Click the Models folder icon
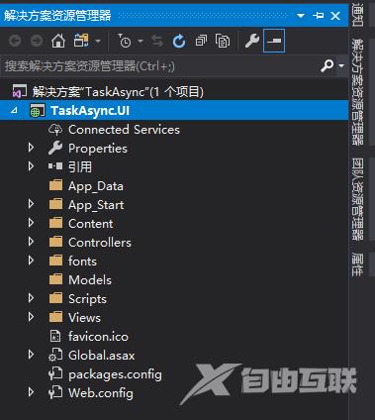 (55, 279)
